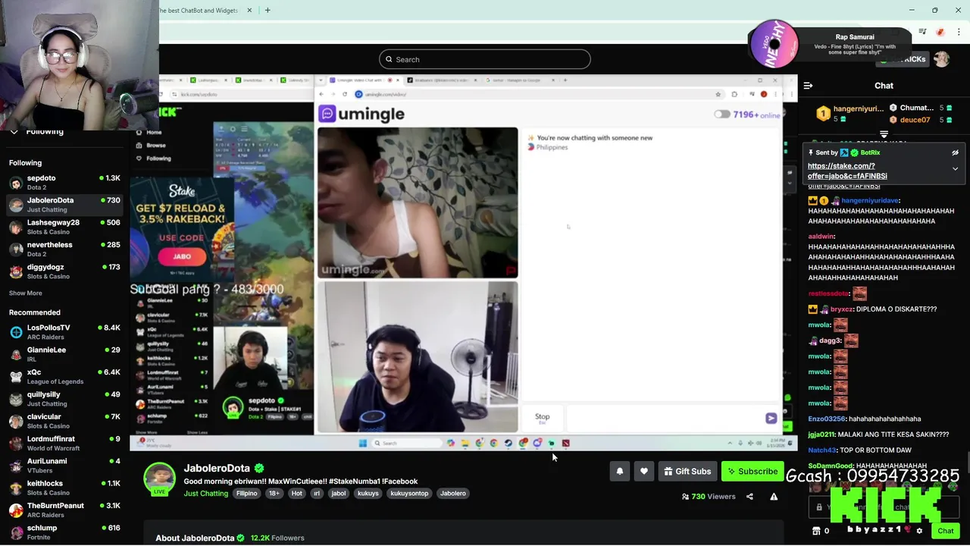Select the Filipino tag

247,494
